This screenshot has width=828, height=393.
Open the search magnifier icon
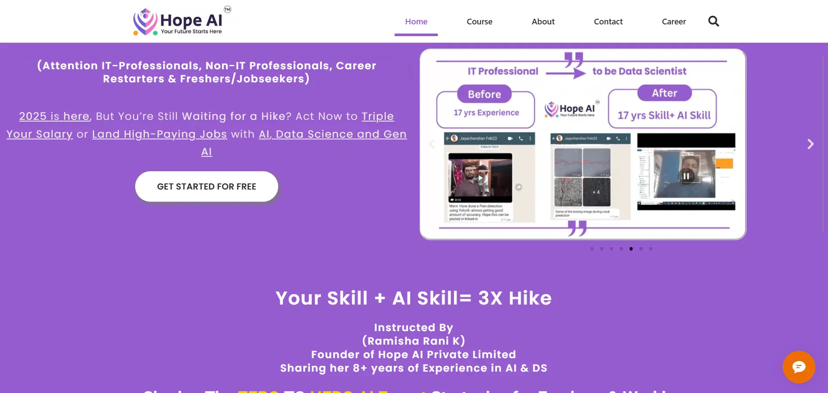(713, 21)
